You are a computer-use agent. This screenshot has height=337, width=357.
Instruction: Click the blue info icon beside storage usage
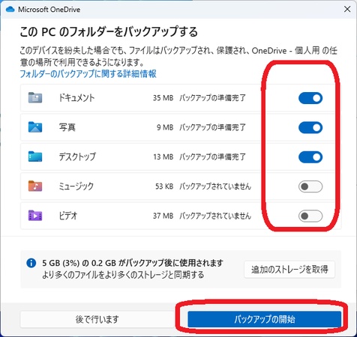click(31, 263)
